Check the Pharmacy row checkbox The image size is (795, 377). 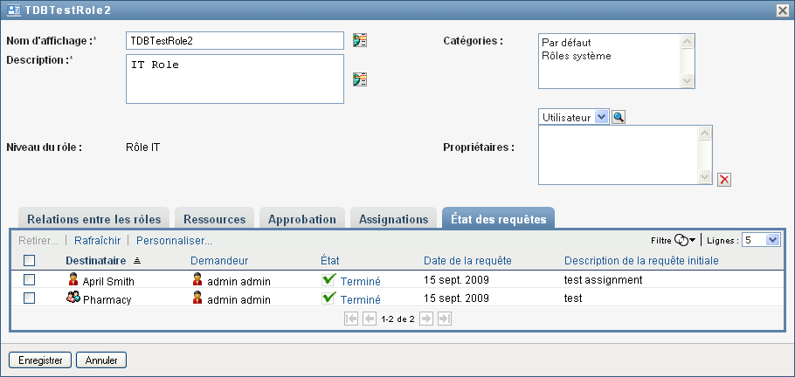click(x=30, y=298)
